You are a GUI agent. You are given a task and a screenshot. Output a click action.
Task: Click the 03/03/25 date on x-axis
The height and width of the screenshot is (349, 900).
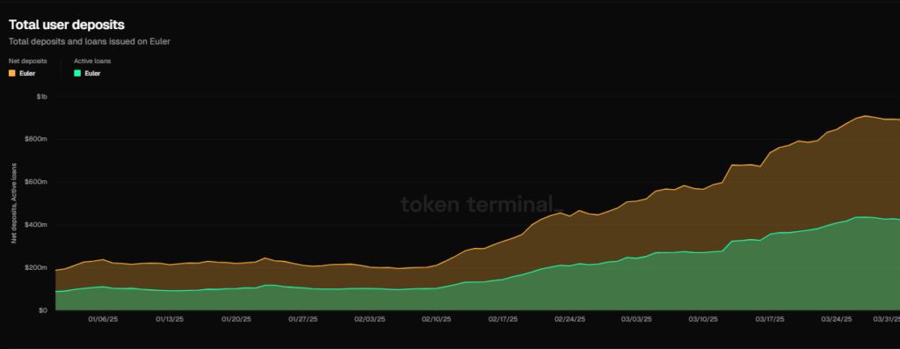pos(637,318)
